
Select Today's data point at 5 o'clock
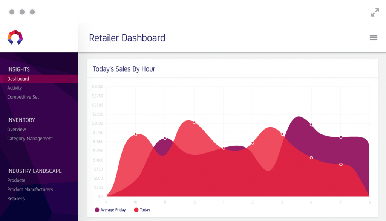click(341, 165)
